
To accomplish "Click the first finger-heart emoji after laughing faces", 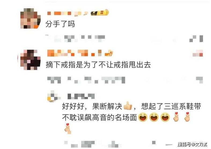I will [x=176, y=117].
